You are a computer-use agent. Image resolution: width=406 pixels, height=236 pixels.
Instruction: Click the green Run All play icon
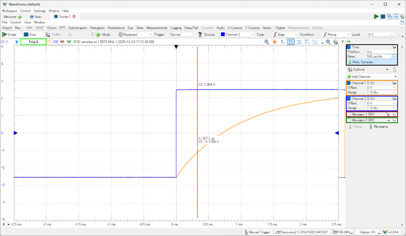[x=376, y=16]
